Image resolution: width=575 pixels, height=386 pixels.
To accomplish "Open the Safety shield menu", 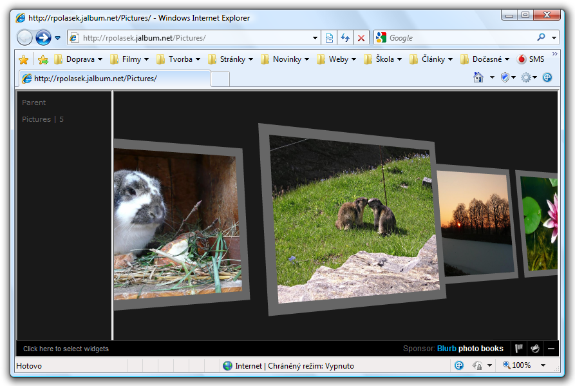I will click(x=508, y=77).
